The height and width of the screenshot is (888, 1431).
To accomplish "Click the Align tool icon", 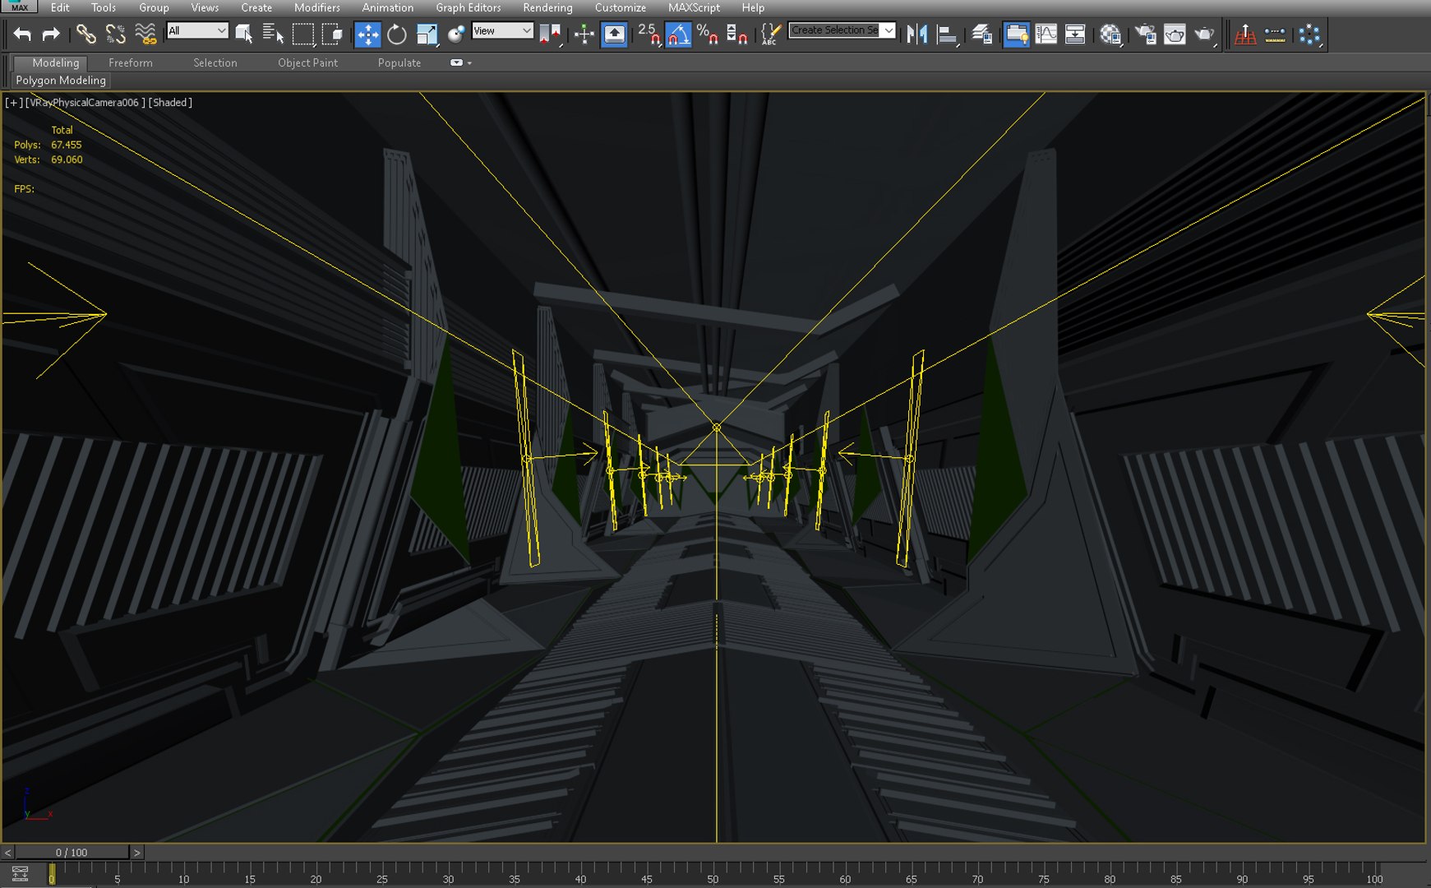I will pos(947,35).
